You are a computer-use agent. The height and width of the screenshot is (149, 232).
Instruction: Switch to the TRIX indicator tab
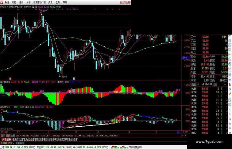pos(37,136)
